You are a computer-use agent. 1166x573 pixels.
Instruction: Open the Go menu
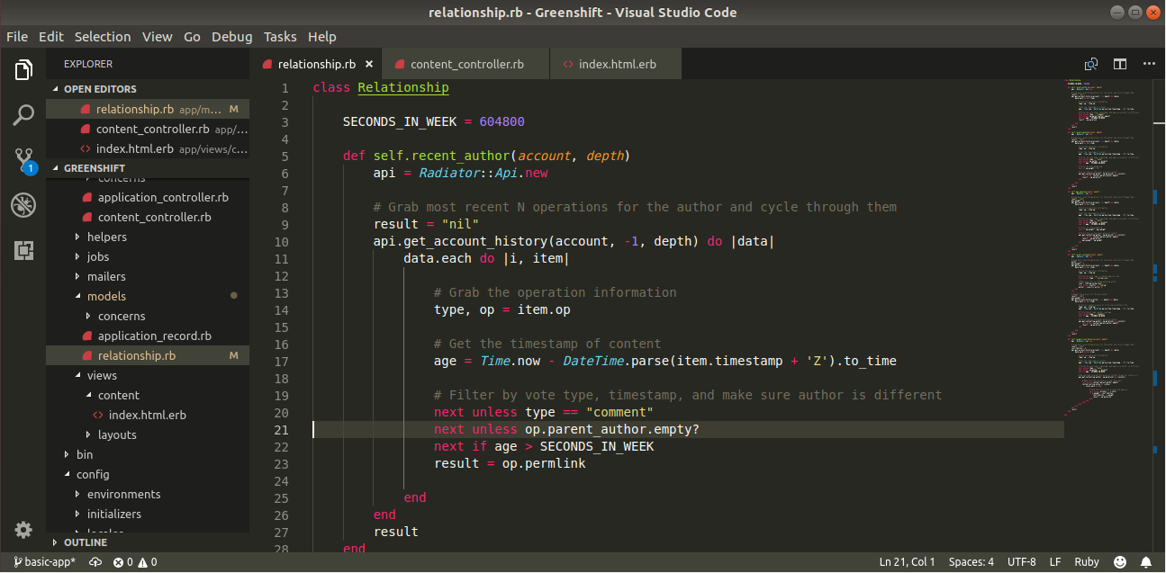click(192, 37)
